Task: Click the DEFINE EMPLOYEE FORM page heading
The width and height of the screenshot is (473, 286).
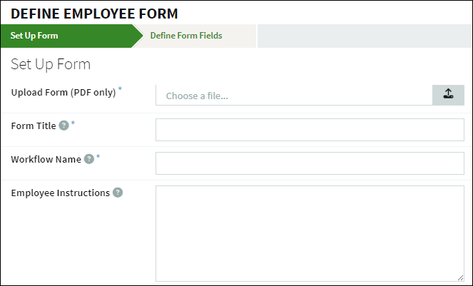Action: pos(94,14)
